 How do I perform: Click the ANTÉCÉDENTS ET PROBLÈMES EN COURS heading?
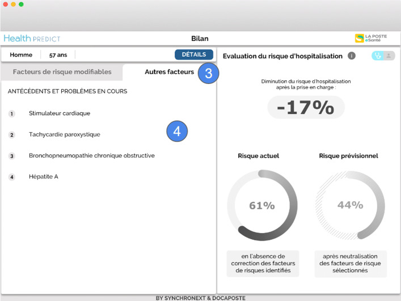pyautogui.click(x=67, y=91)
